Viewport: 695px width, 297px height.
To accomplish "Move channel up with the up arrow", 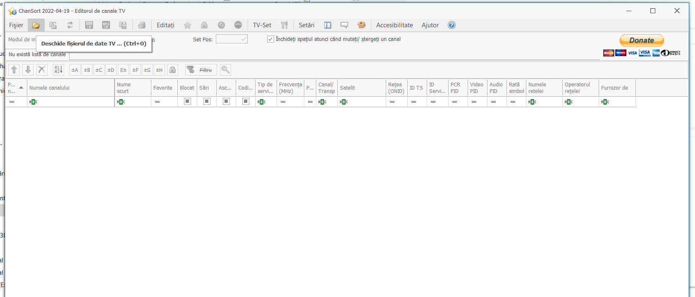I will (x=14, y=70).
